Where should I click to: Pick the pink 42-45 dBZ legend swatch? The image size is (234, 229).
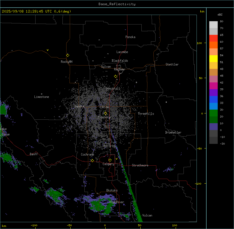pyautogui.click(x=213, y=79)
